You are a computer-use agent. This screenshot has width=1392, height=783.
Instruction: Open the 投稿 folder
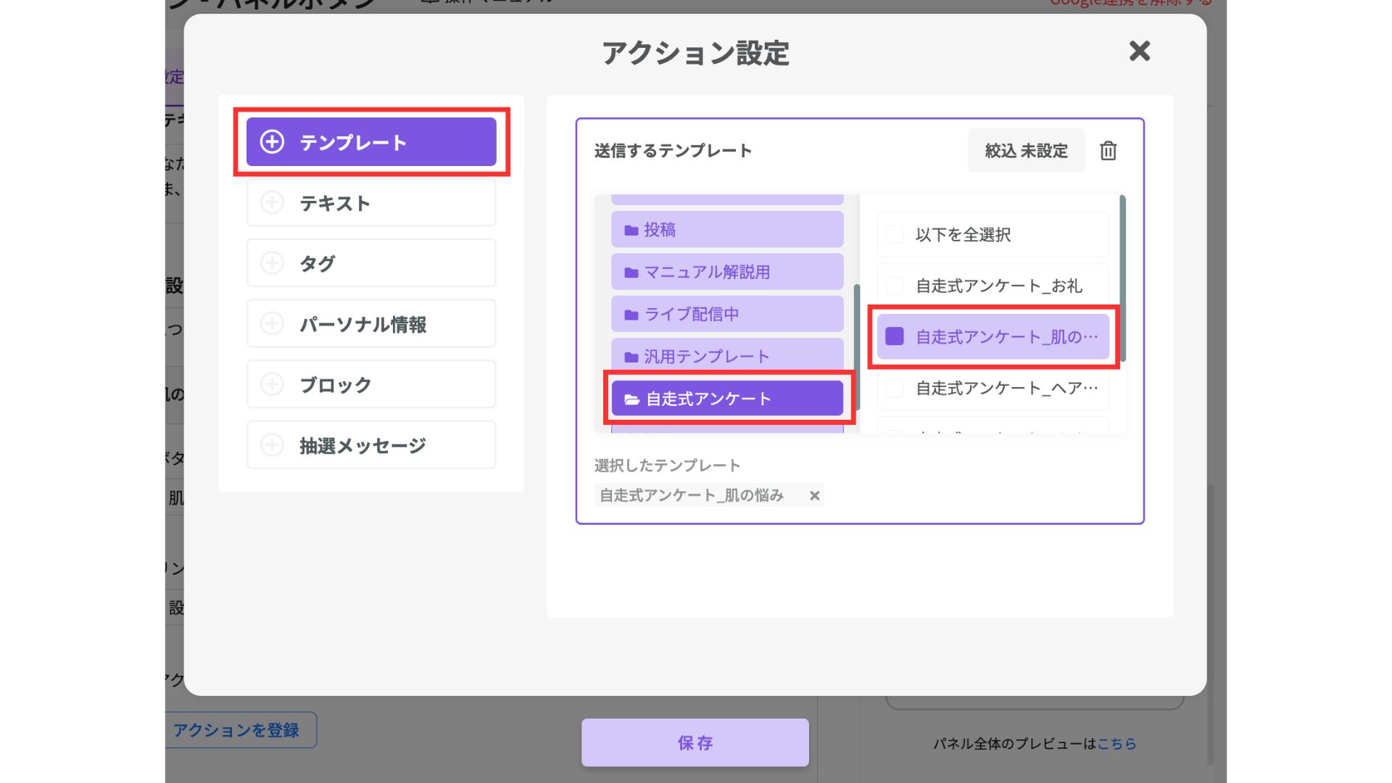coord(727,230)
